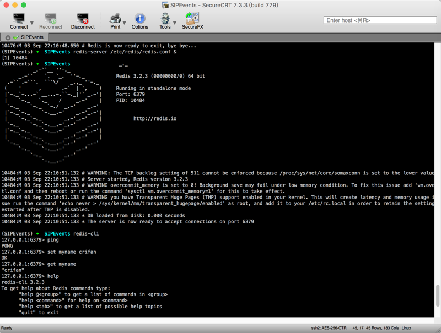
Task: Click the 'redis-server /etc/redis/redis.conf &' command
Action: point(125,52)
